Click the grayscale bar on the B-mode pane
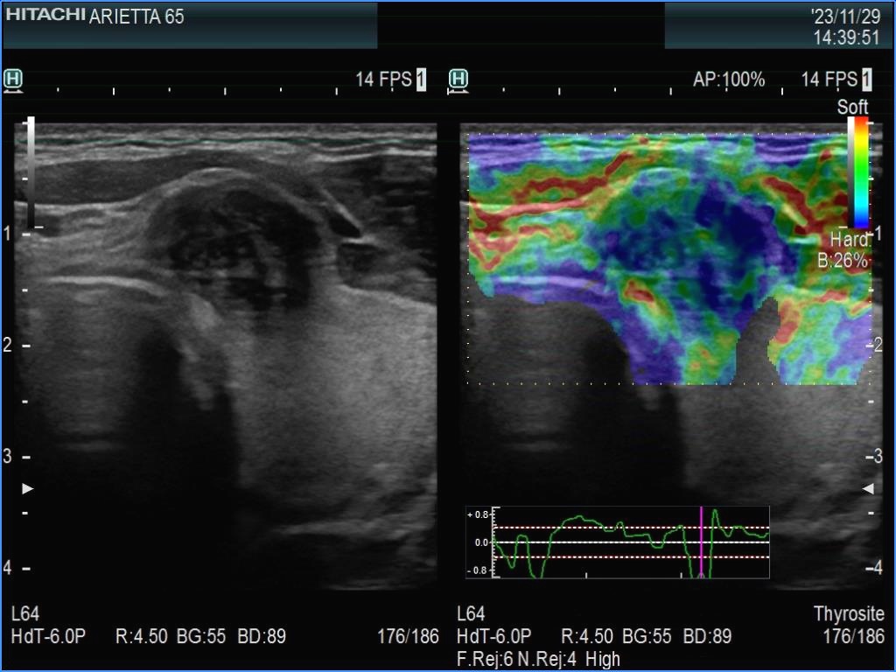Screen dimensions: 896x672 click(30, 172)
